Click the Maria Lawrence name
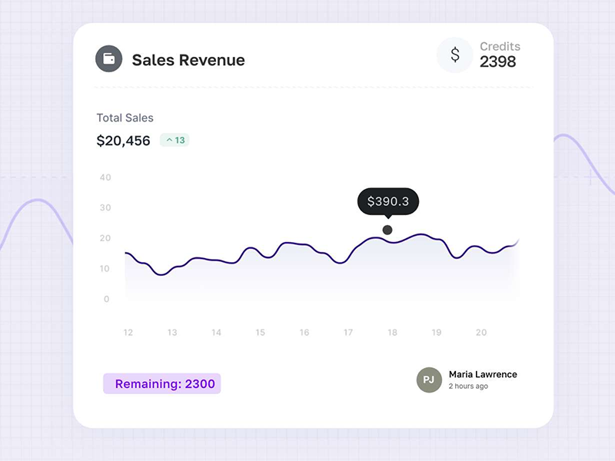615x461 pixels. (x=483, y=374)
